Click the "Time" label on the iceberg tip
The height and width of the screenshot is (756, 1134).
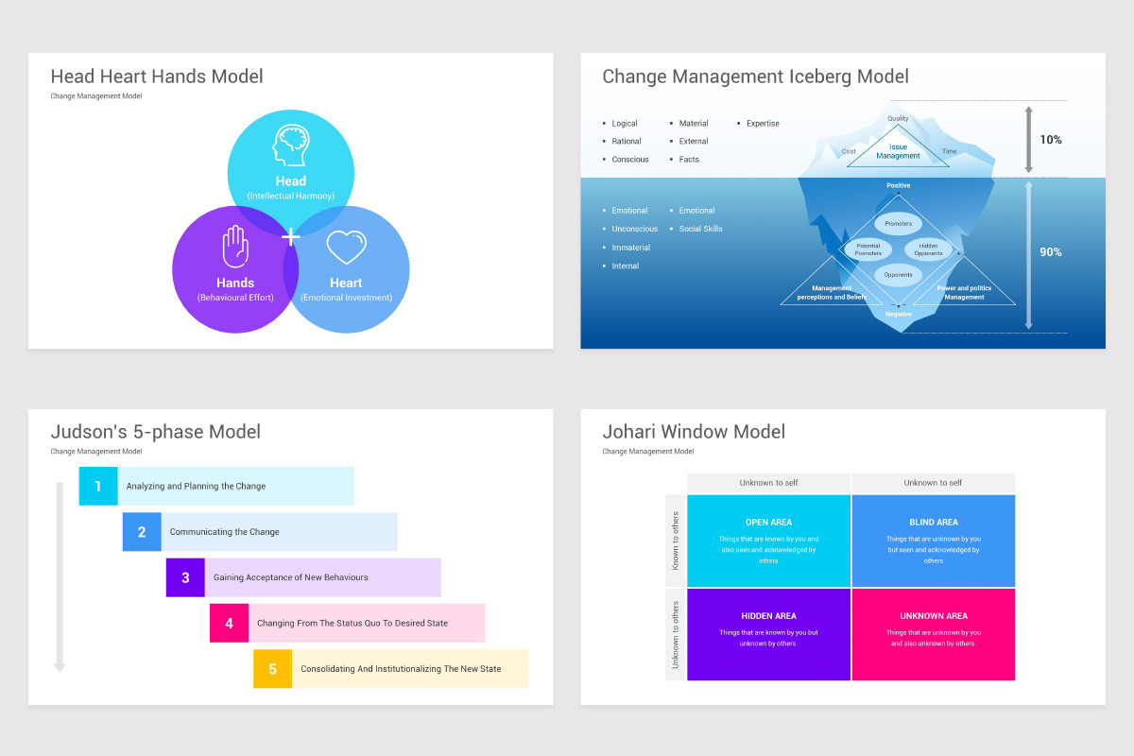[x=949, y=151]
